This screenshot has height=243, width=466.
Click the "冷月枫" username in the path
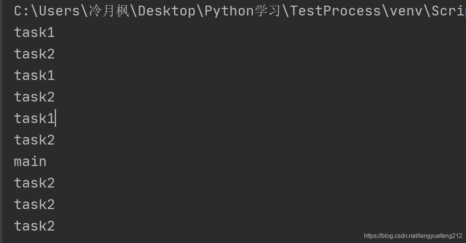tap(109, 11)
